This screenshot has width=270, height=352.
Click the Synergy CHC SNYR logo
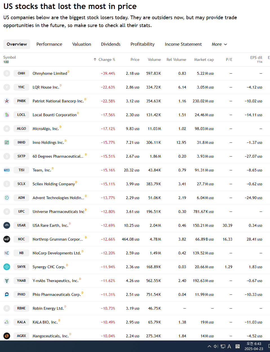click(7, 267)
